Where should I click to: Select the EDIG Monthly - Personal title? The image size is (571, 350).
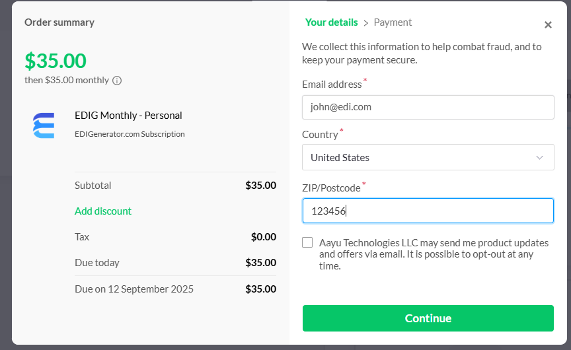[x=128, y=116]
